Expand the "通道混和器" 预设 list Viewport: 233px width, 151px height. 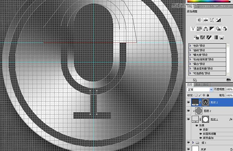pyautogui.click(x=190, y=68)
